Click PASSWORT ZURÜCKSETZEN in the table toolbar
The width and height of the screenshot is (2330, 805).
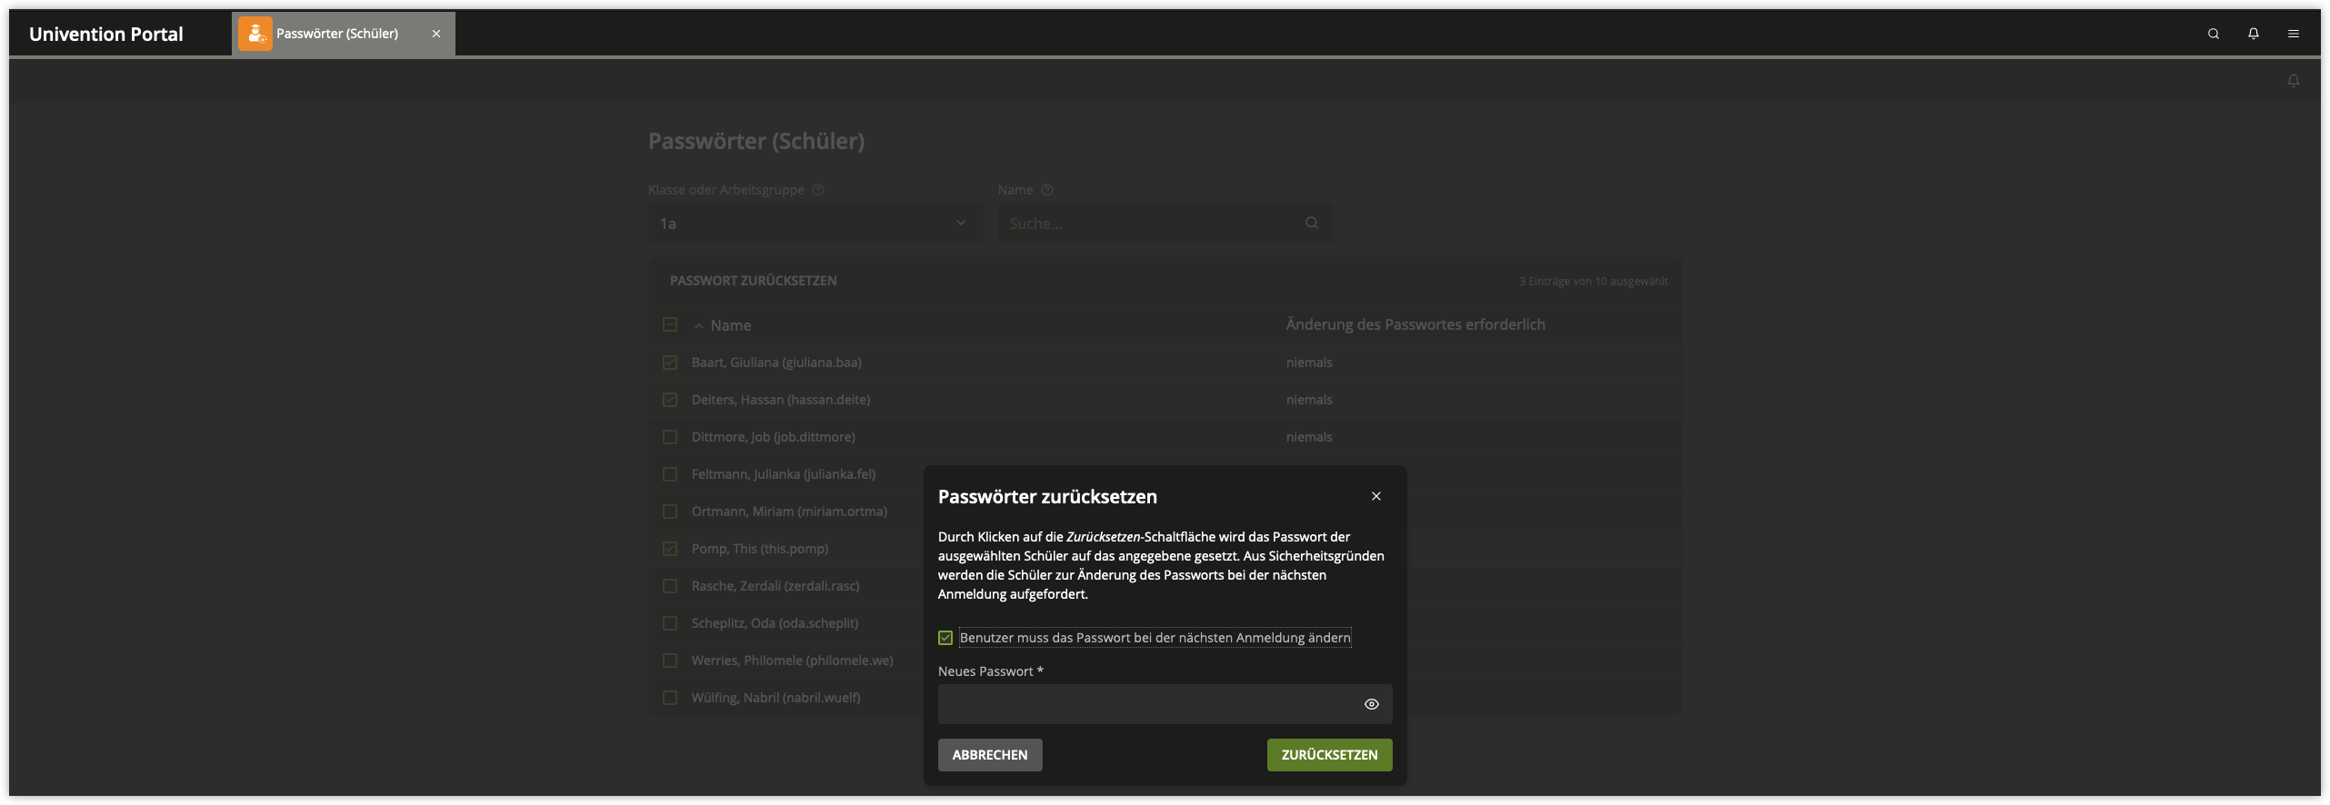coord(754,281)
